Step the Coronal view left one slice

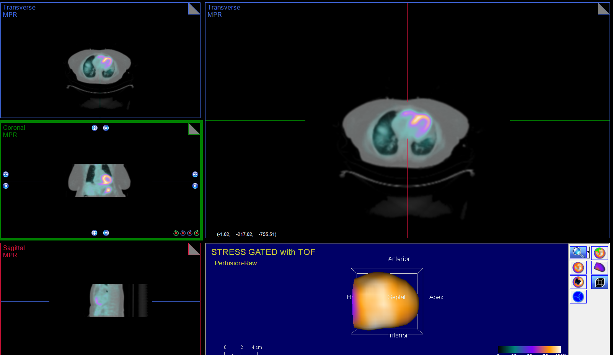pyautogui.click(x=6, y=186)
